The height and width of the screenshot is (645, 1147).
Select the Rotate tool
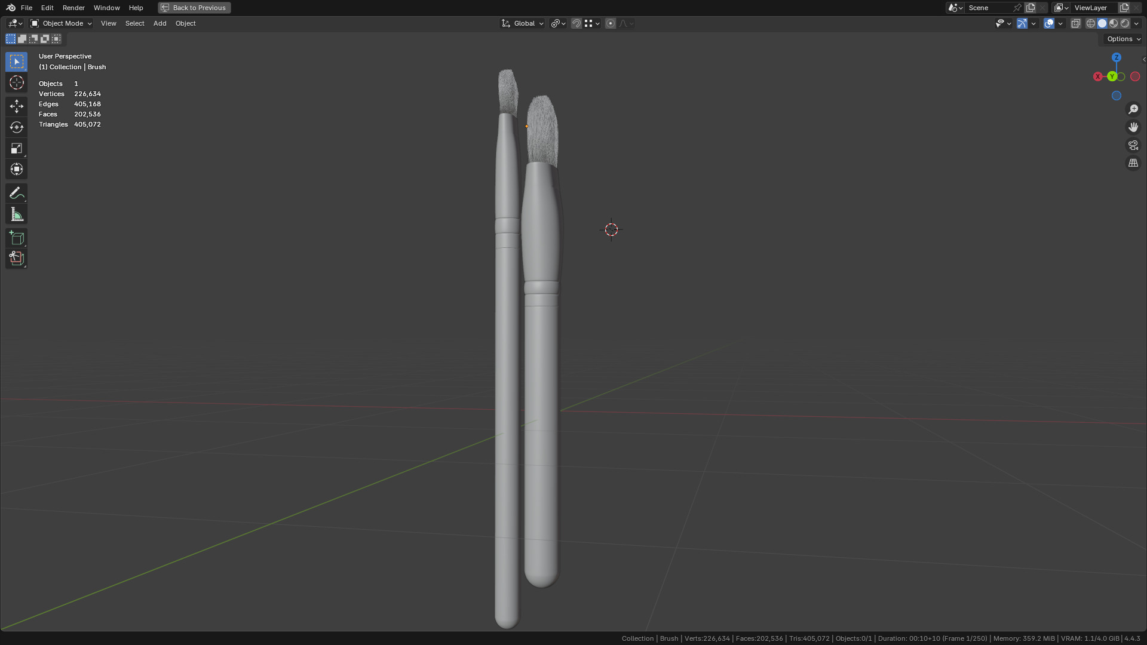[16, 127]
